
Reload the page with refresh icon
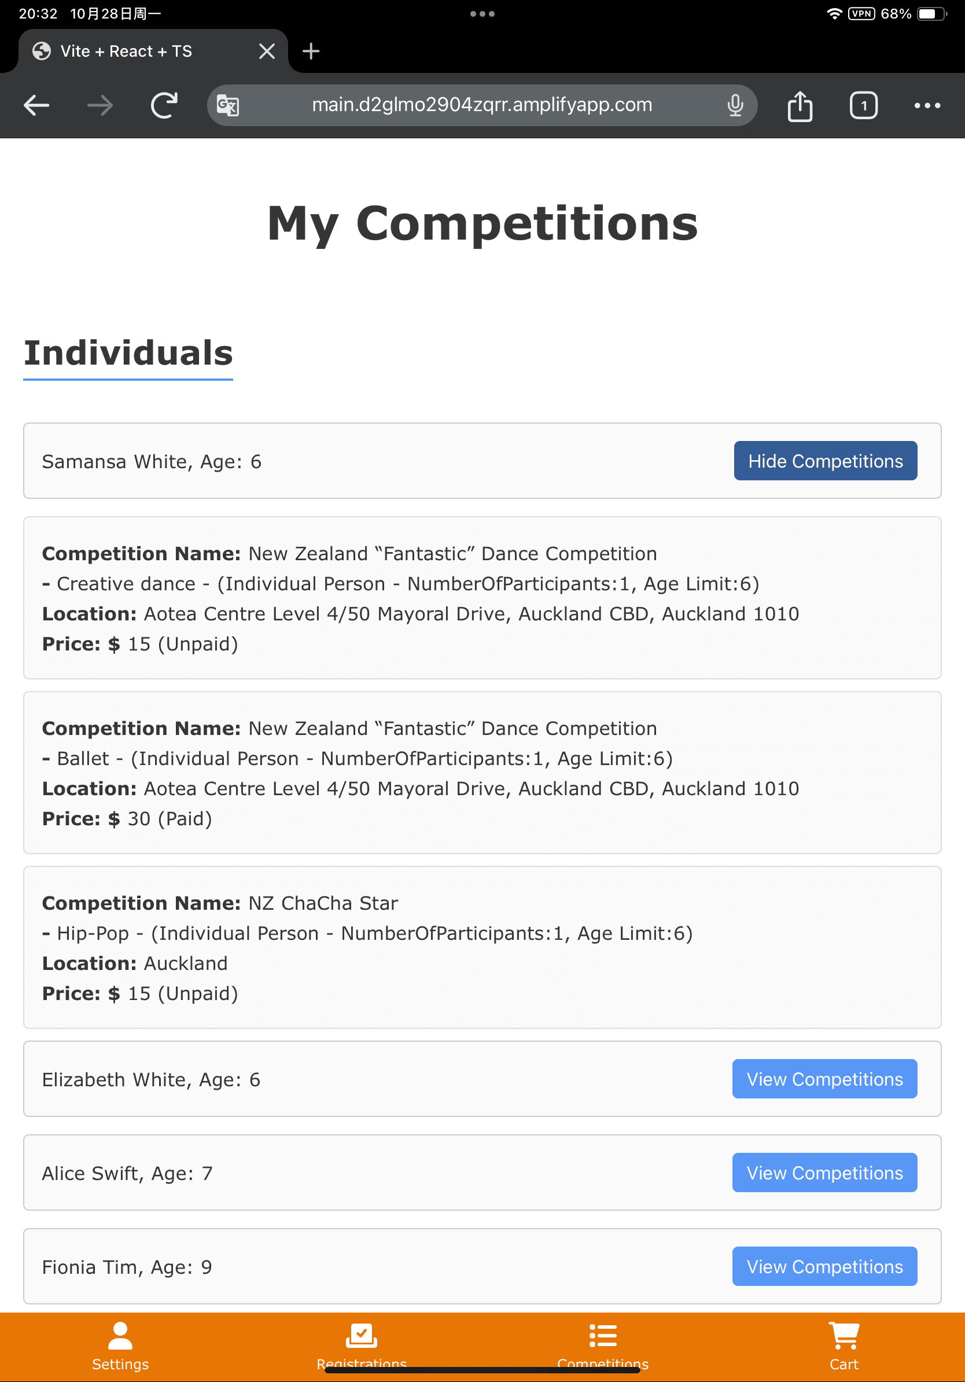tap(164, 105)
